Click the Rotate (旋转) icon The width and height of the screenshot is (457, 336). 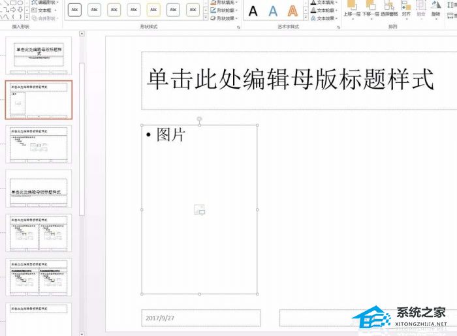click(435, 7)
